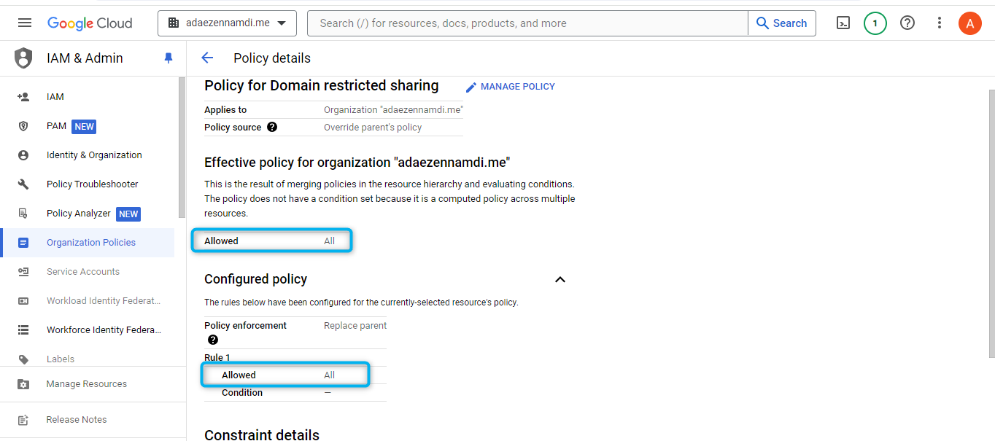The width and height of the screenshot is (995, 441).
Task: Activate Cloud Shell terminal icon
Action: (843, 23)
